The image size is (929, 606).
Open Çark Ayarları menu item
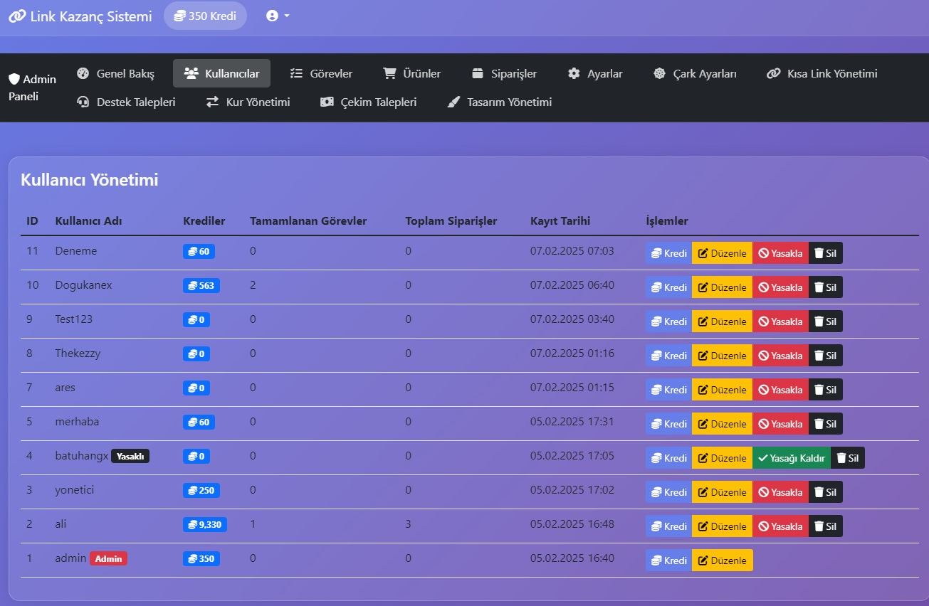(x=696, y=73)
